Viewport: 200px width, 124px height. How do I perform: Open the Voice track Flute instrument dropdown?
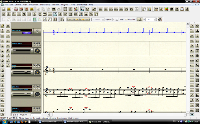click(x=31, y=68)
